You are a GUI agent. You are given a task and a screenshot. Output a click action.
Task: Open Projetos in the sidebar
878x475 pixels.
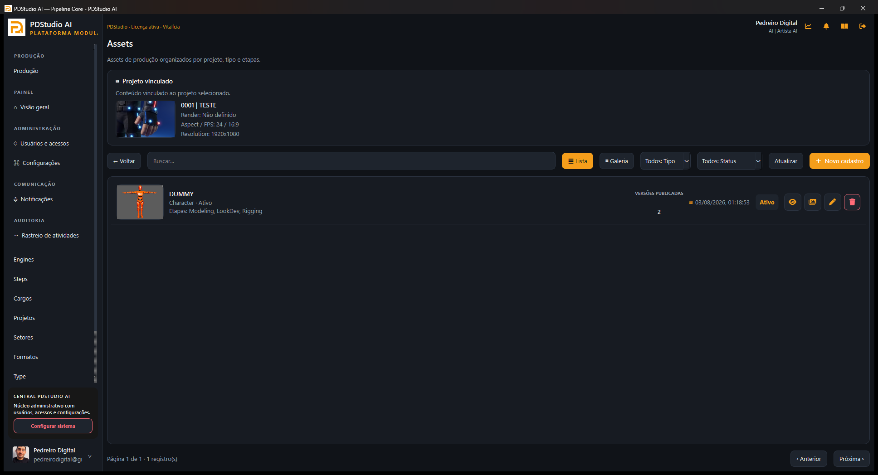(24, 318)
